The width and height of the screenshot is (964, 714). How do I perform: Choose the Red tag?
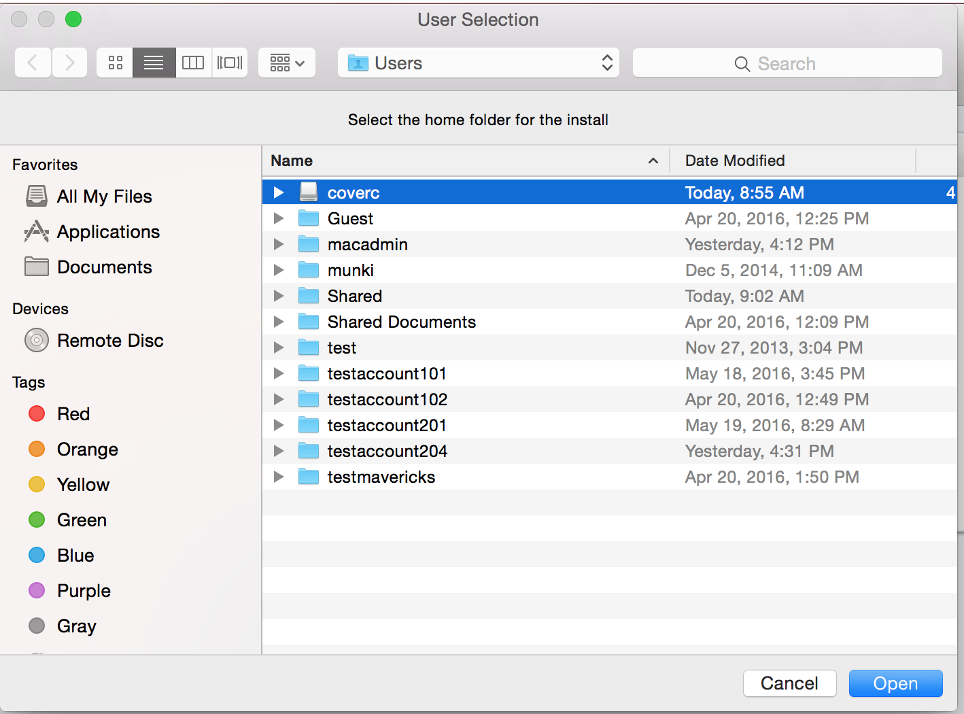73,414
